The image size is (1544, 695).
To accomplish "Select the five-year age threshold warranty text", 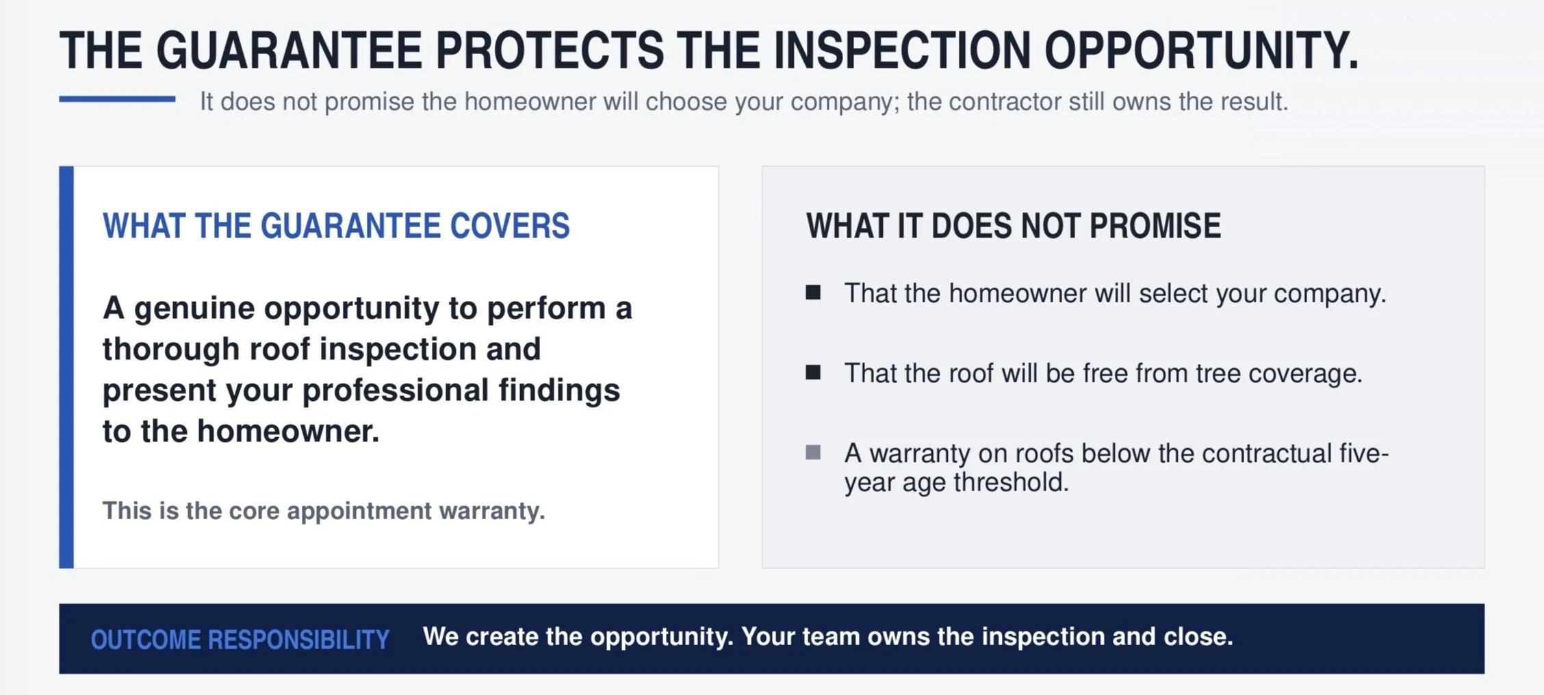I will pos(1117,468).
